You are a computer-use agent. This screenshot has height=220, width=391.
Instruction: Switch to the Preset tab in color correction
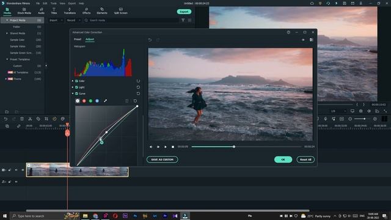coord(78,39)
